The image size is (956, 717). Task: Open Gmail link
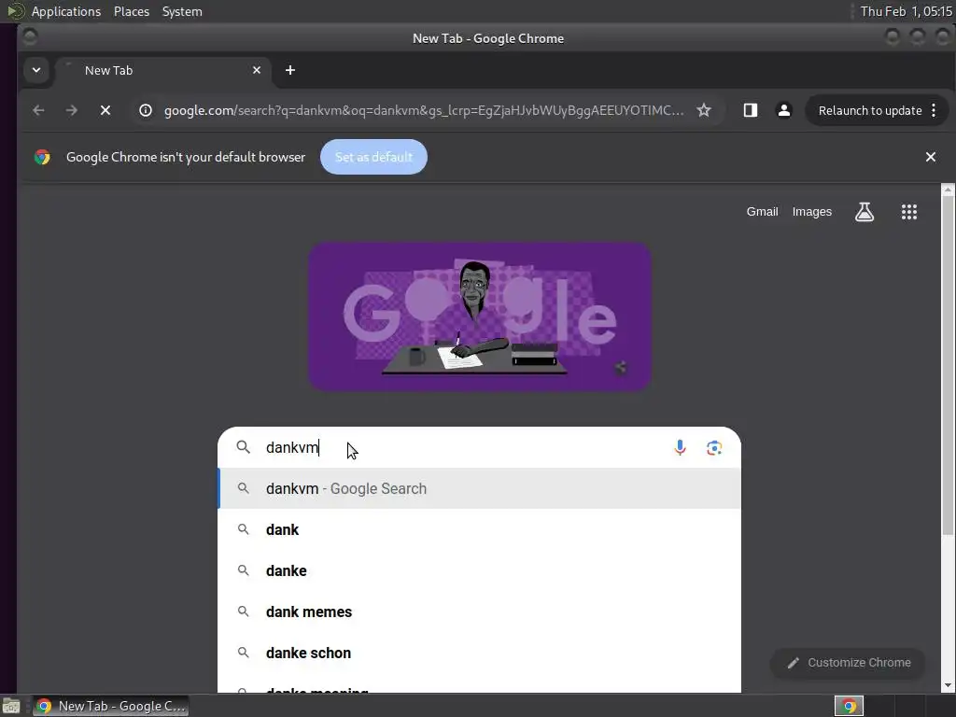coord(762,212)
